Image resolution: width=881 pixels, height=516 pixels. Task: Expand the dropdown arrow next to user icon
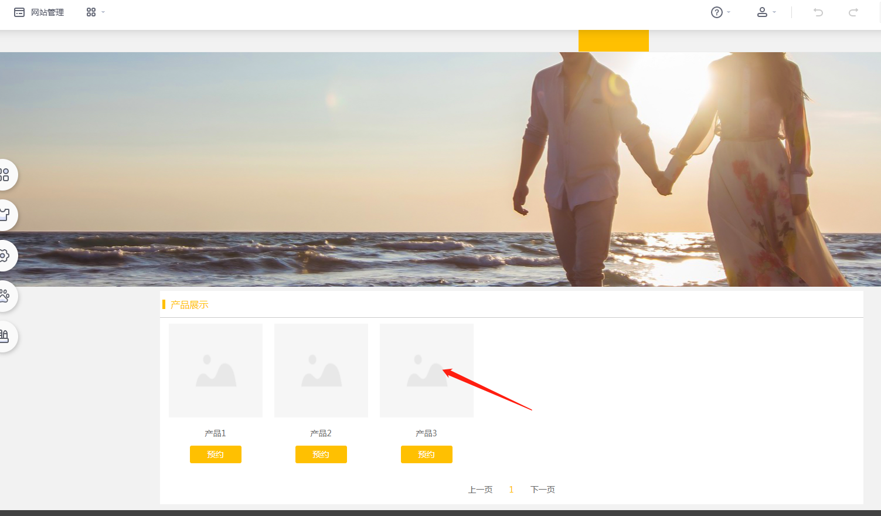pyautogui.click(x=774, y=12)
